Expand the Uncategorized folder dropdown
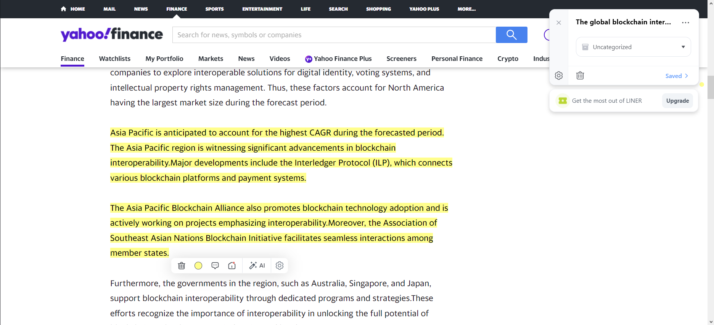Viewport: 714px width, 325px height. coord(634,47)
